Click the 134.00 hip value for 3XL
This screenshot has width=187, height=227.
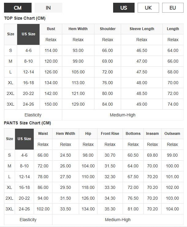[x=88, y=209]
